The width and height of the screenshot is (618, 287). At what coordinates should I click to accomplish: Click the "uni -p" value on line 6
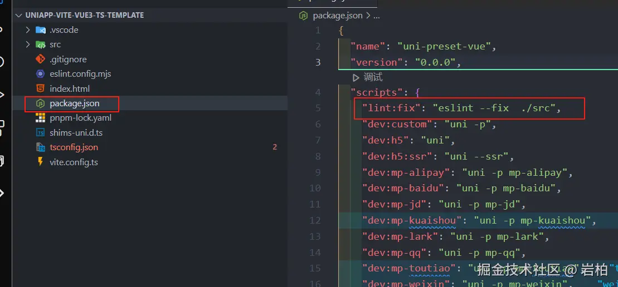click(x=468, y=125)
